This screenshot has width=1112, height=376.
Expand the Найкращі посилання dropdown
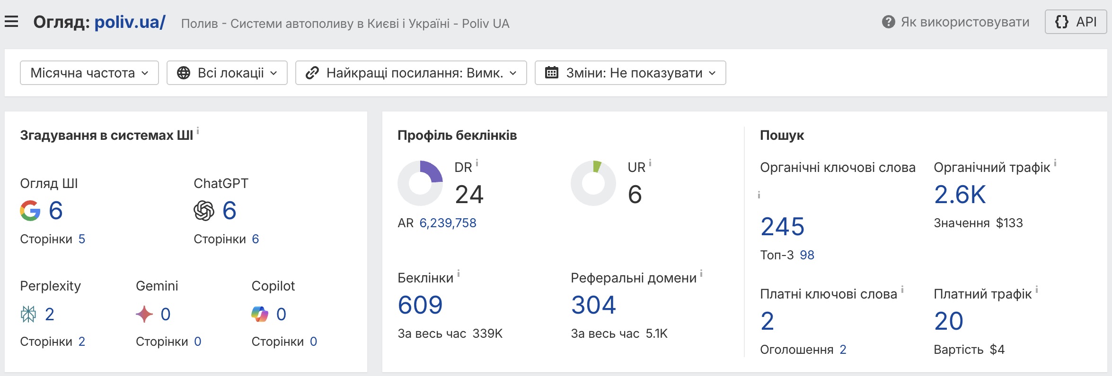pyautogui.click(x=411, y=73)
